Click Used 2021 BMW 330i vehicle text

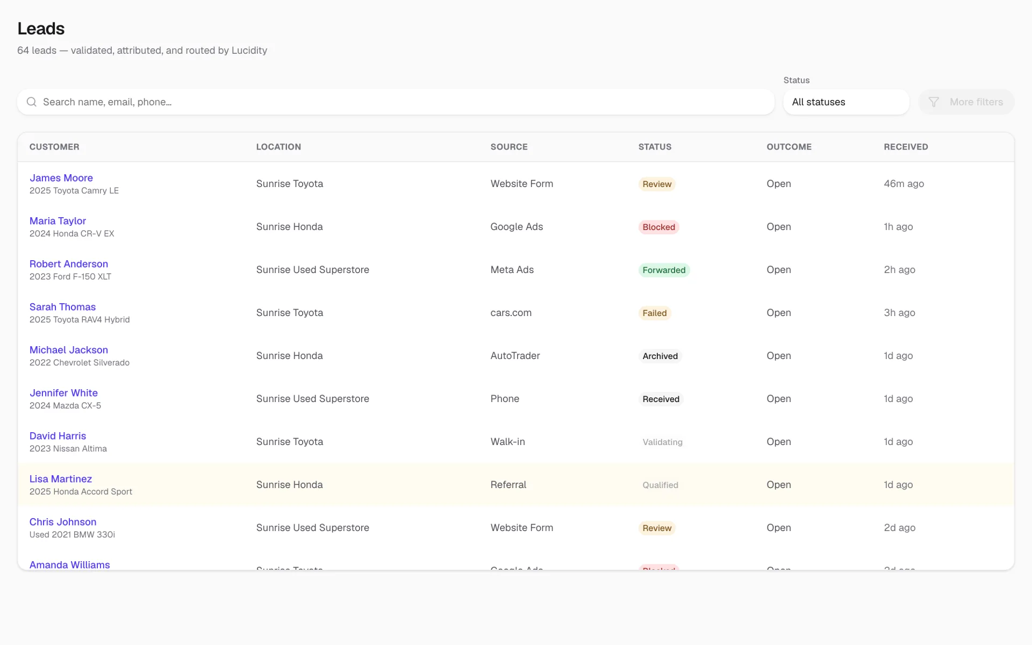(x=72, y=535)
